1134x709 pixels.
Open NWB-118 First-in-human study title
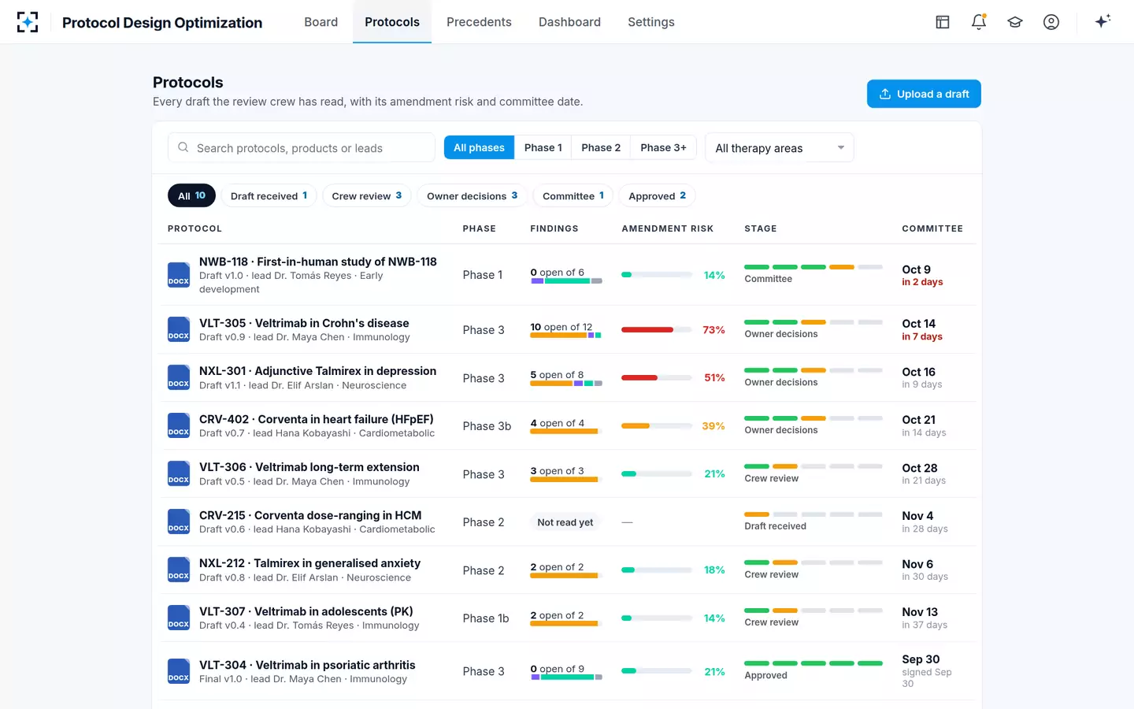pos(318,262)
